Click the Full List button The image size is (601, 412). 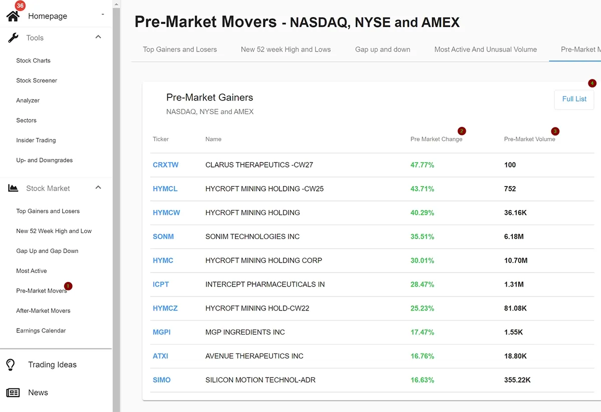point(574,99)
